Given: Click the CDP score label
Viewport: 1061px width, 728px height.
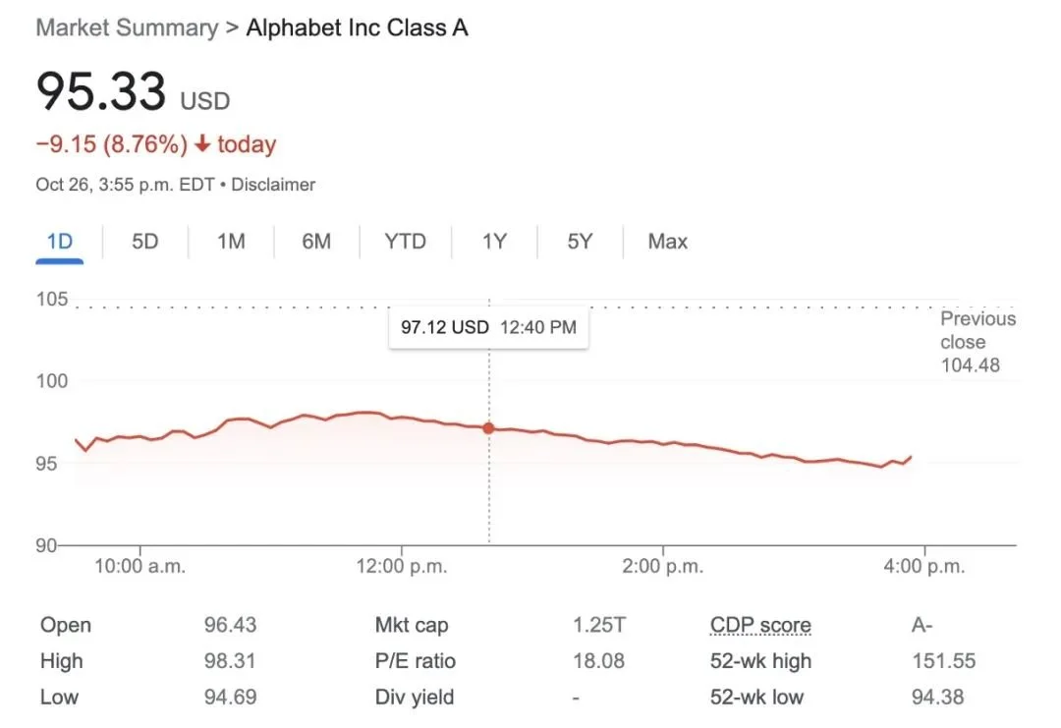Looking at the screenshot, I should (760, 625).
